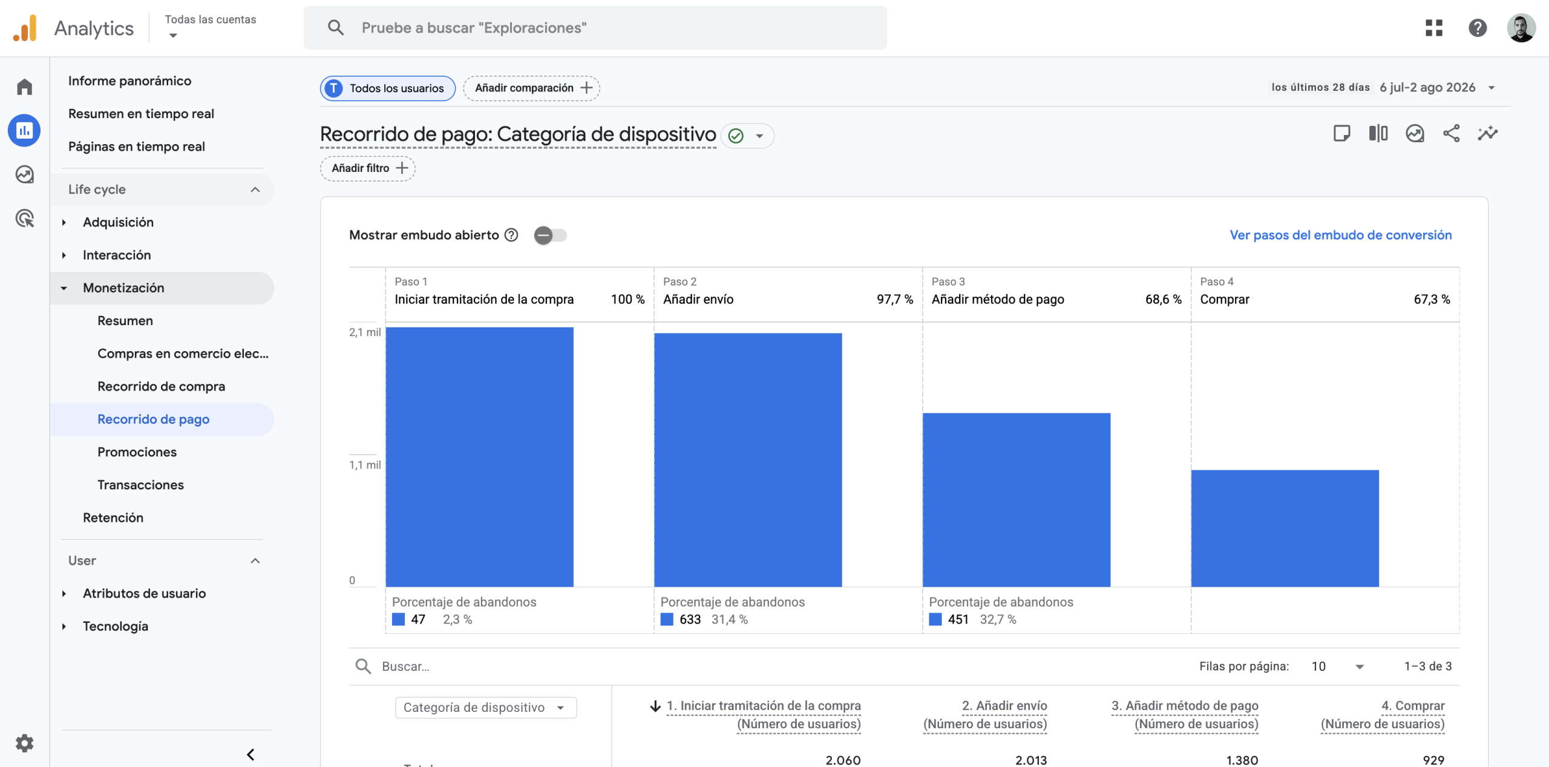This screenshot has width=1549, height=767.
Task: Expand Interacción menu
Action: coord(64,255)
